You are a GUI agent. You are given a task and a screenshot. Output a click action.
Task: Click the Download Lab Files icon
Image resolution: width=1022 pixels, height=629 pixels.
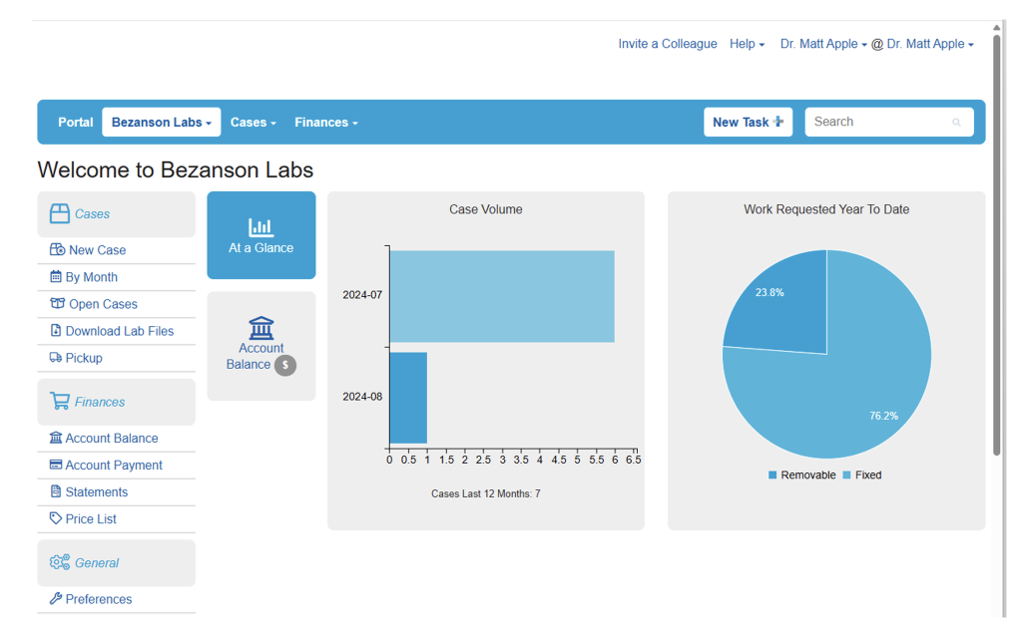[56, 331]
